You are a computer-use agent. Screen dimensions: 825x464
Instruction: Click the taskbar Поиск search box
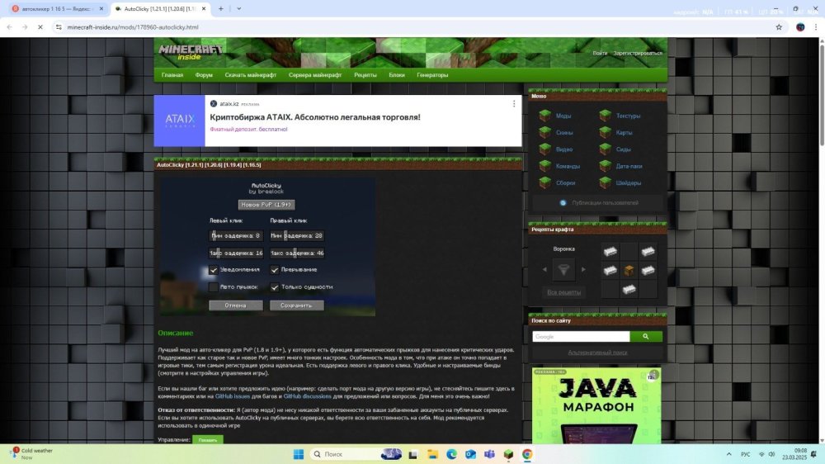click(356, 454)
